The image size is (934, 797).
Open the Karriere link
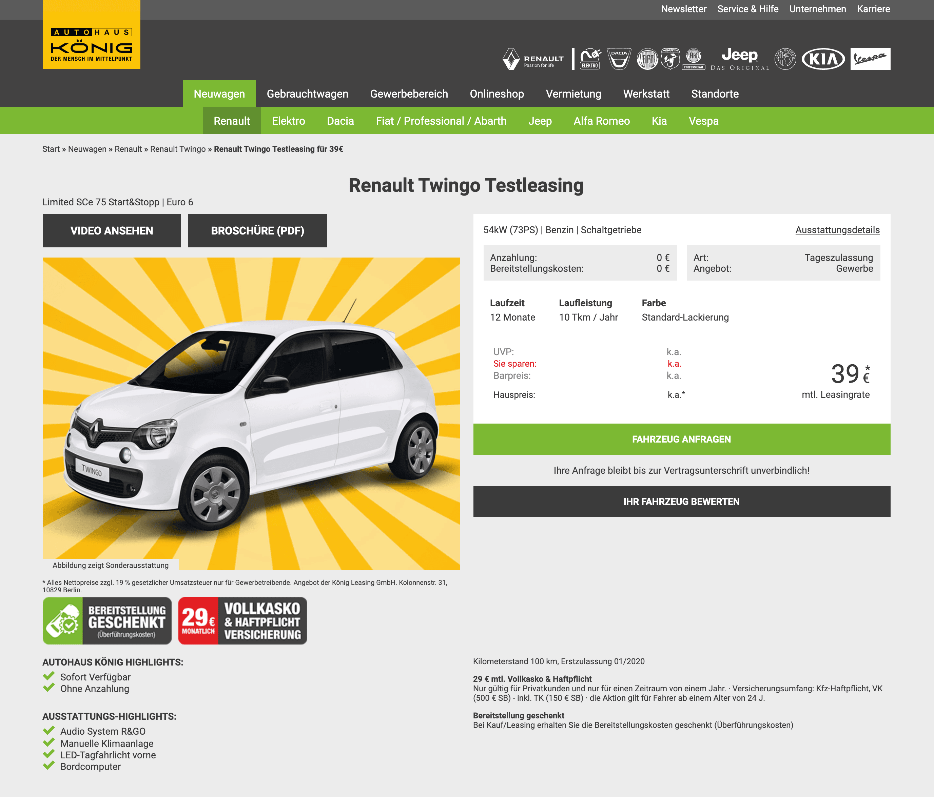coord(873,9)
